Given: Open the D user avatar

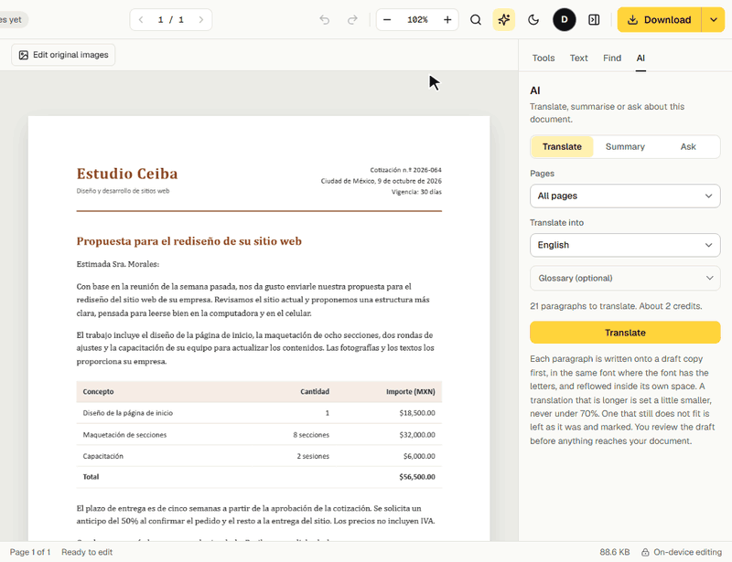Looking at the screenshot, I should (x=564, y=19).
